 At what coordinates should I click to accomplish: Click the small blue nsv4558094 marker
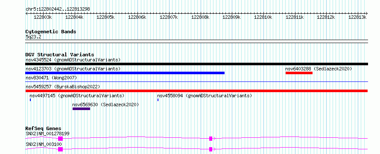pyautogui.click(x=158, y=100)
